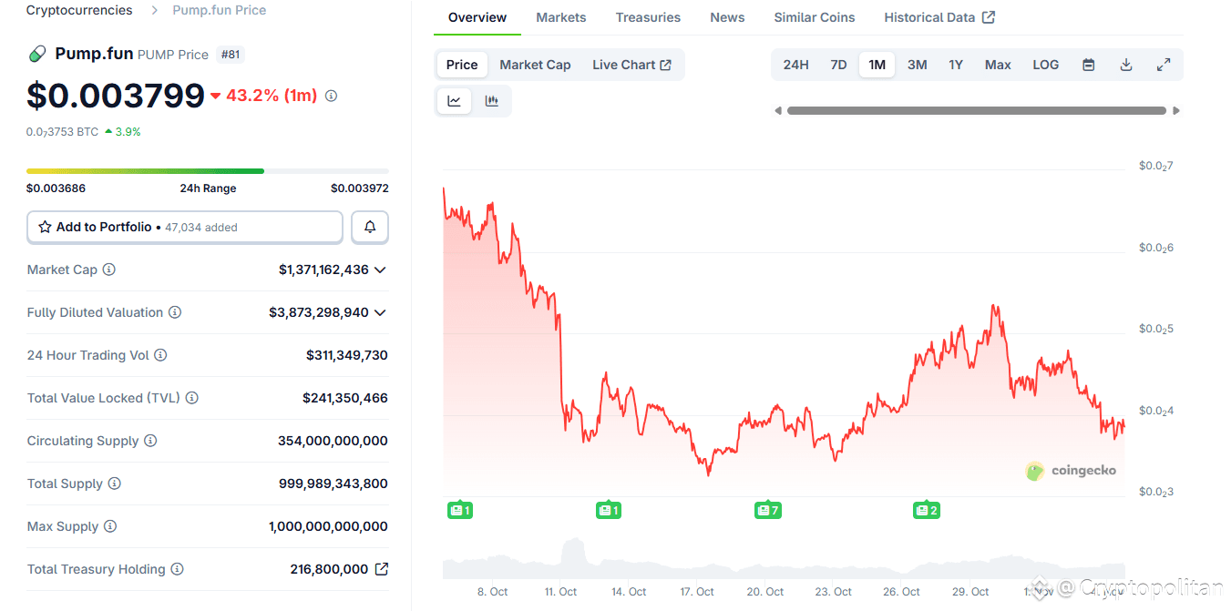Switch to candlestick chart view

[492, 100]
